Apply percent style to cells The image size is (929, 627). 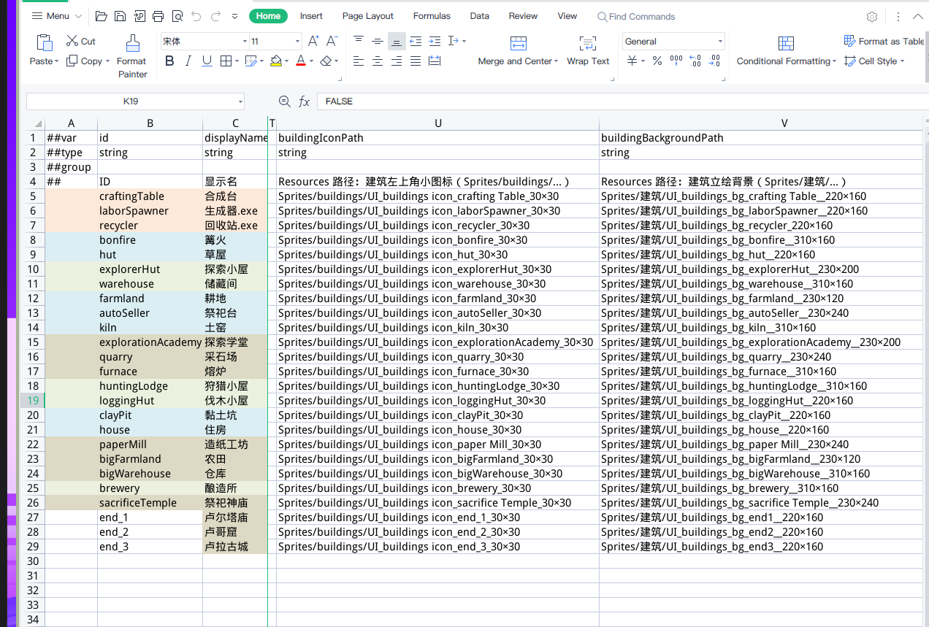click(x=657, y=61)
